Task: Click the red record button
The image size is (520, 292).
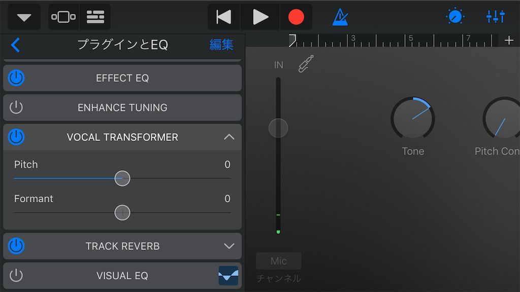Action: click(296, 17)
